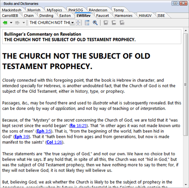Image resolution: width=189 pixels, height=188 pixels.
Task: Click the italic word "illustrate"
Action: coord(100,103)
